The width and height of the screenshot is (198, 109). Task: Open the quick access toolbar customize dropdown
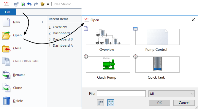48,4
